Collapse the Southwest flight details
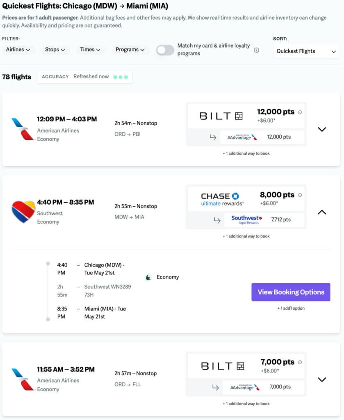 322,212
